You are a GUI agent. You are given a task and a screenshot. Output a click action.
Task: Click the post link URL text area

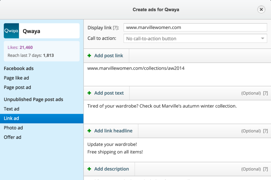tap(177, 74)
